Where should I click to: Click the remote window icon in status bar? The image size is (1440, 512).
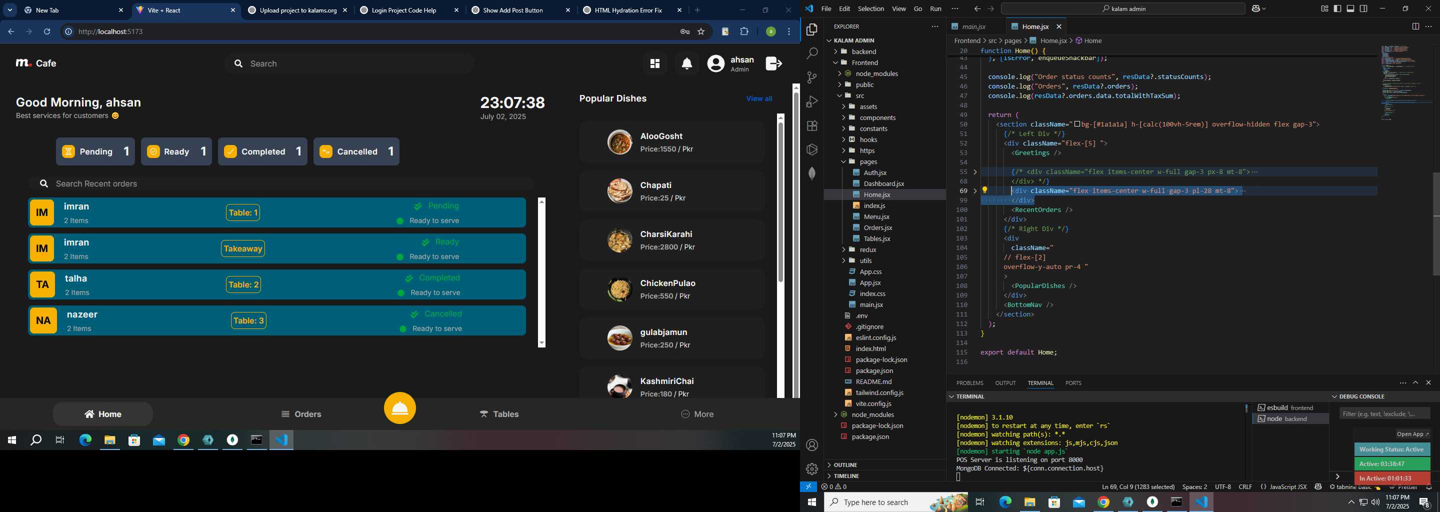coord(808,487)
